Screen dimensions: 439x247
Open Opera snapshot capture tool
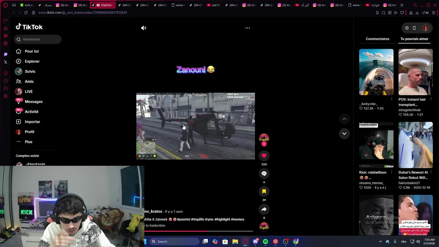click(x=383, y=13)
